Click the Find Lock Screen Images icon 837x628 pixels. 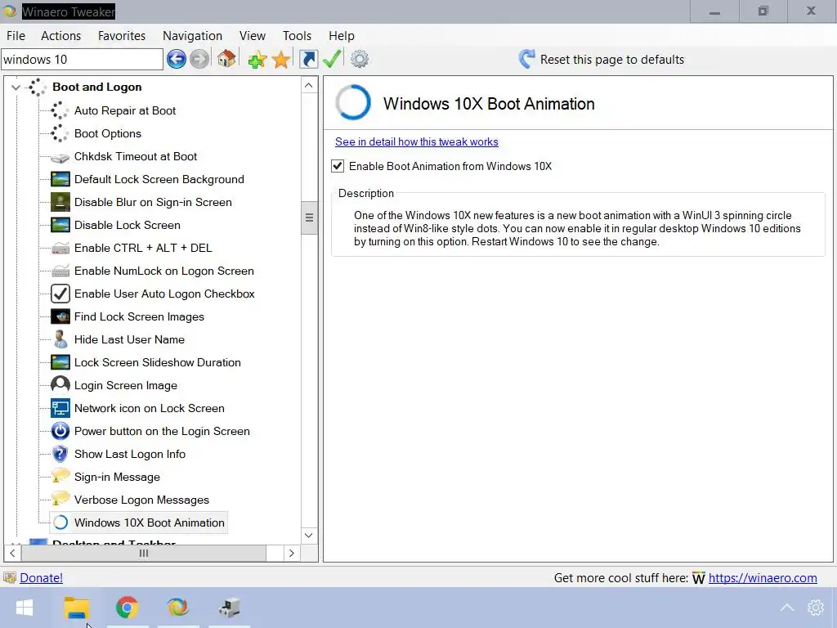(x=60, y=316)
